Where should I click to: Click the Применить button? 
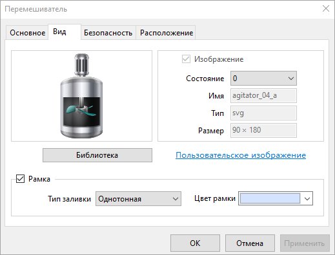point(305,243)
